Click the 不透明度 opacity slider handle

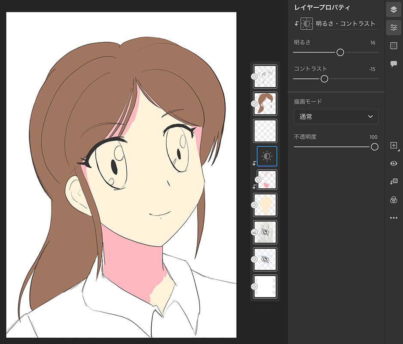(375, 147)
